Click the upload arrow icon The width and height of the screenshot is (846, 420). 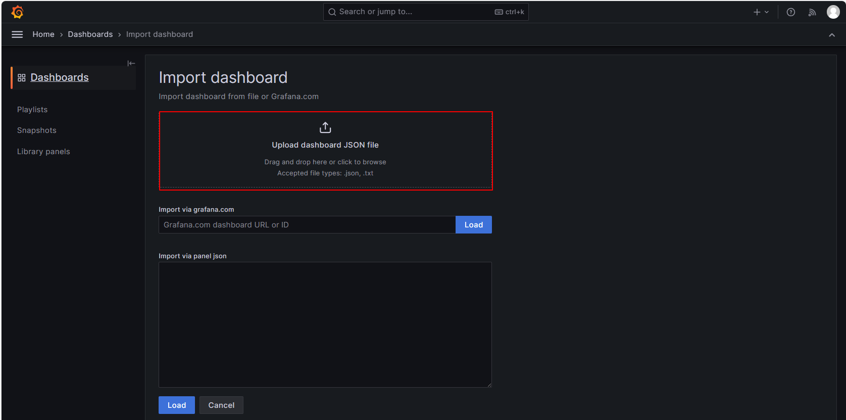click(325, 127)
